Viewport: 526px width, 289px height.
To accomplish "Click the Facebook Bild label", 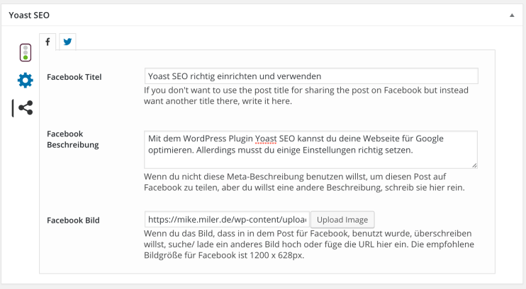I will click(x=73, y=220).
